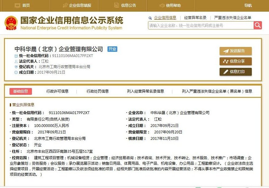Select the 经营异常名录 search category link

coord(195,18)
